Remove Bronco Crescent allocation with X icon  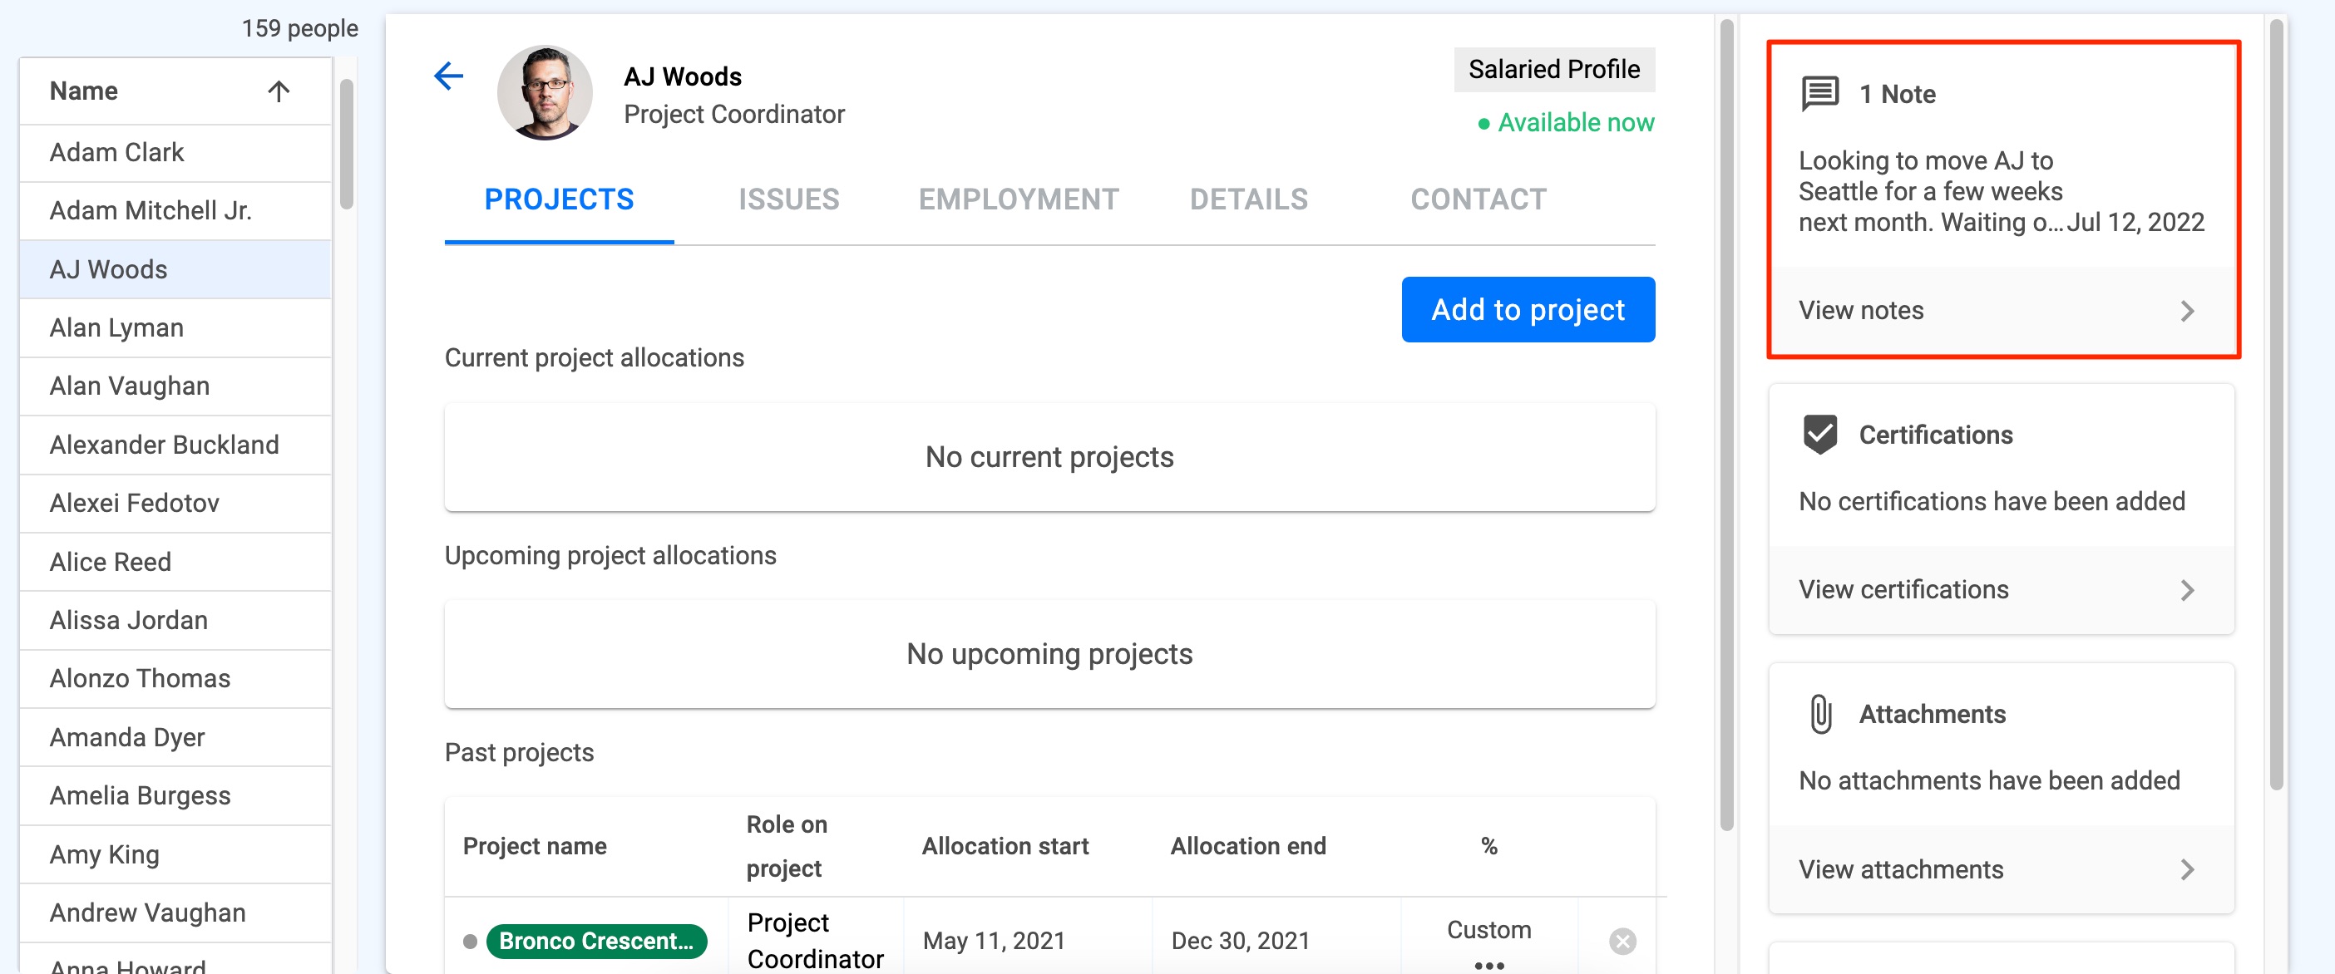(x=1622, y=942)
